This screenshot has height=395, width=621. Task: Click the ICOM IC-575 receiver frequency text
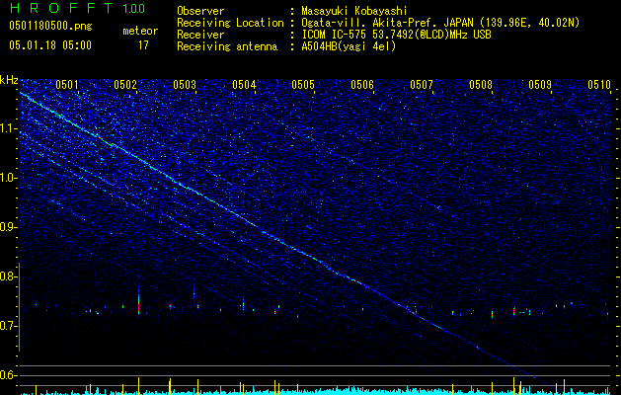(396, 35)
